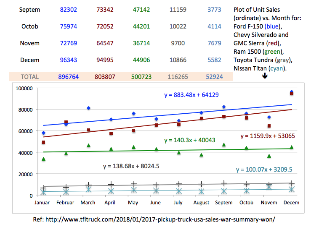Select the blue diamond data point for January
The width and height of the screenshot is (319, 227).
tap(43, 133)
